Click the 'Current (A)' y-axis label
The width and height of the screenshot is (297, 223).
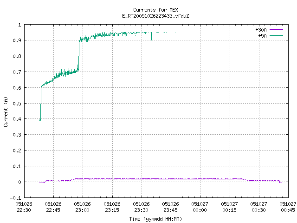6,111
